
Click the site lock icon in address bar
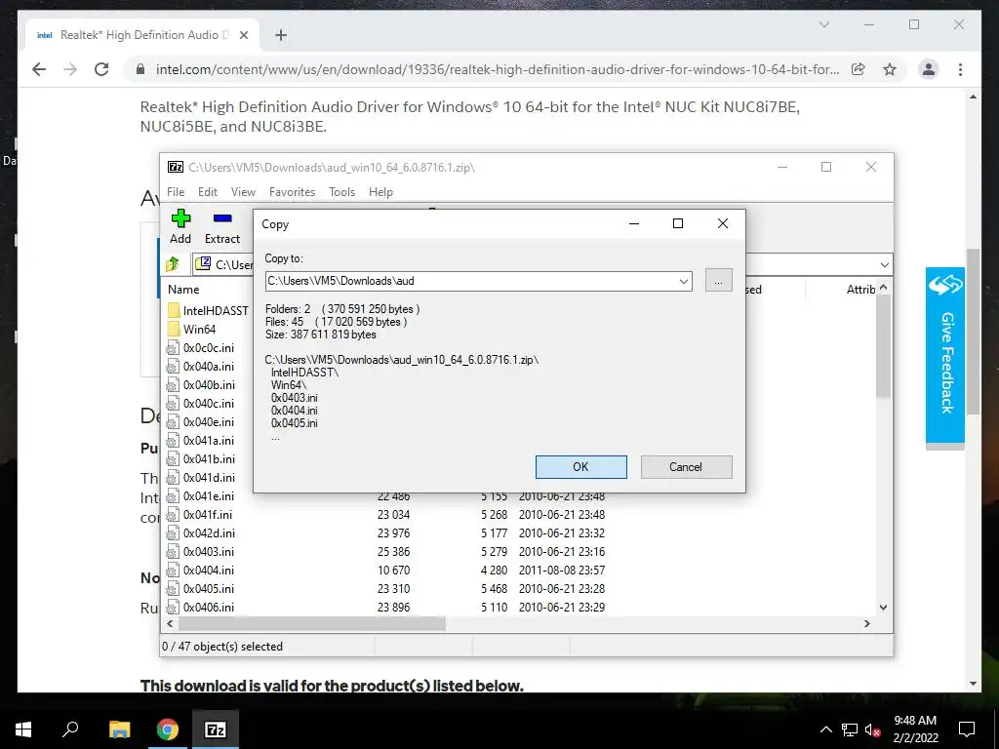tap(140, 69)
